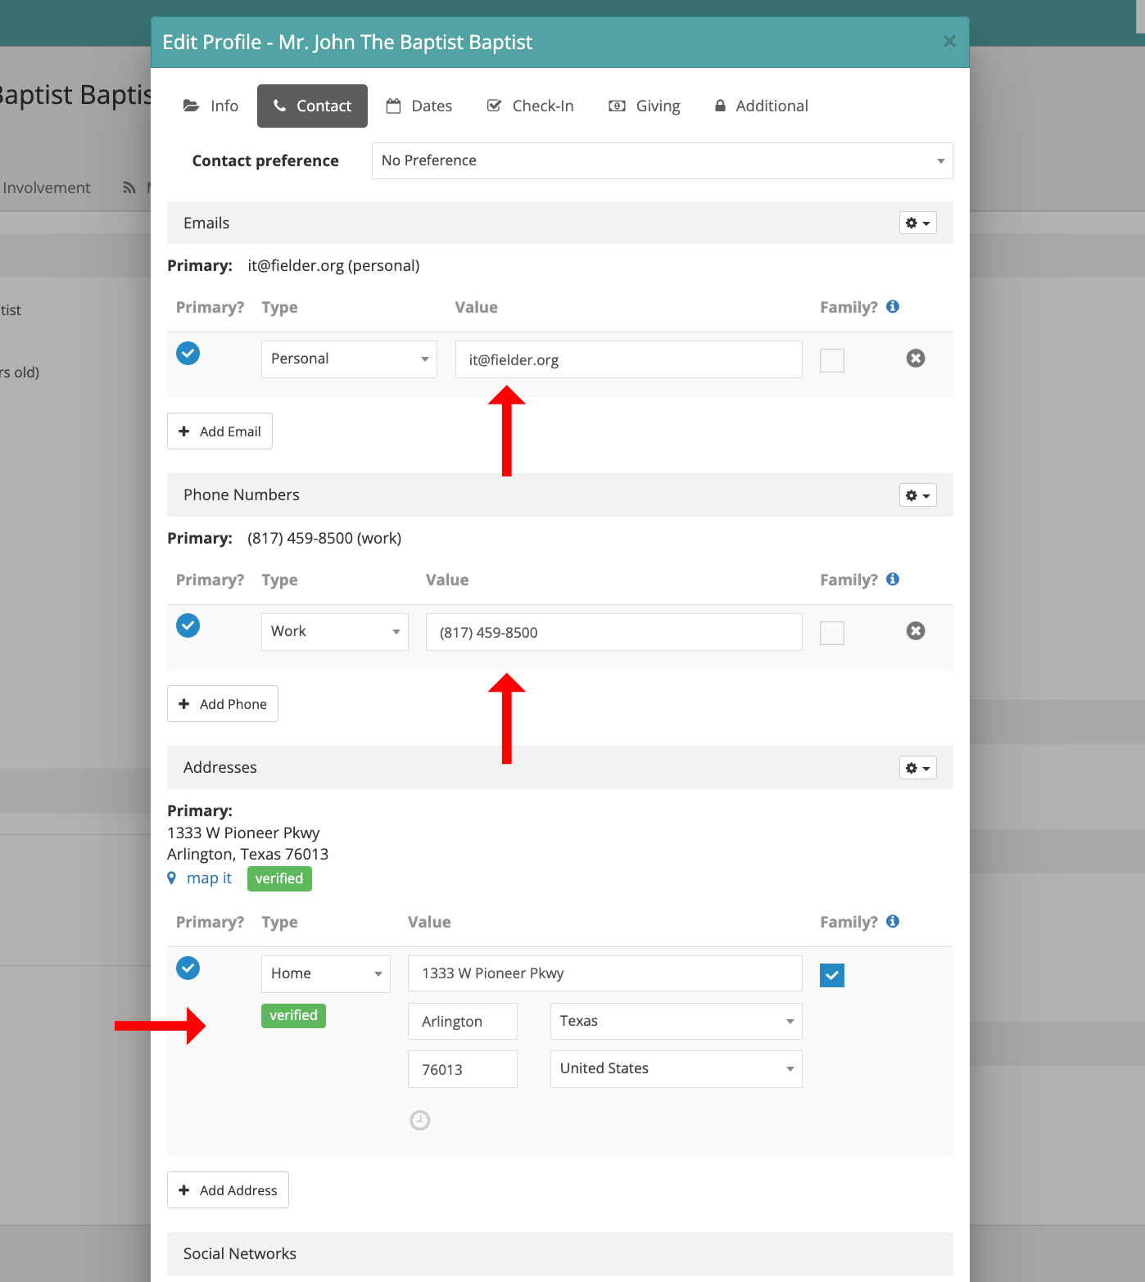Image resolution: width=1145 pixels, height=1282 pixels.
Task: Open the Addresses section gear menu
Action: pos(917,769)
